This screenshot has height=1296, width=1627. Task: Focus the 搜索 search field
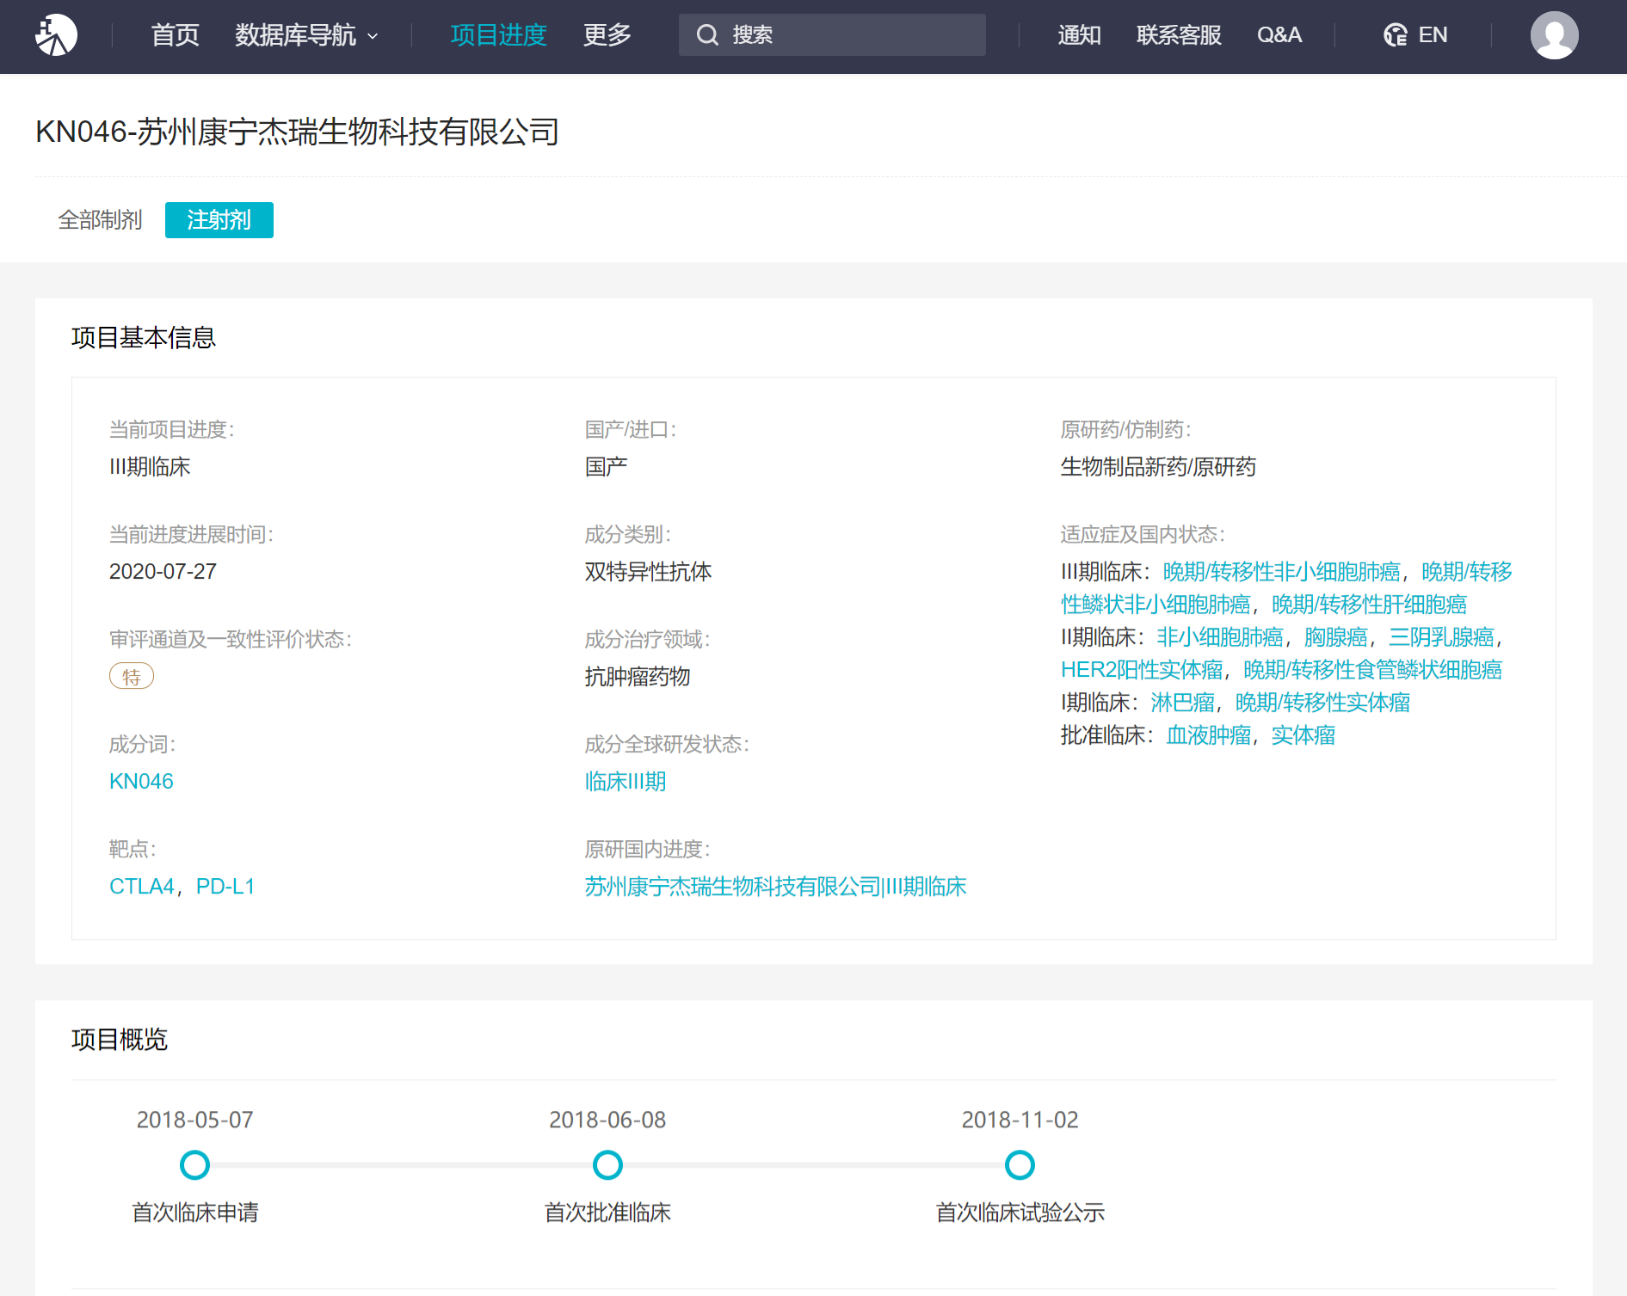coord(832,35)
